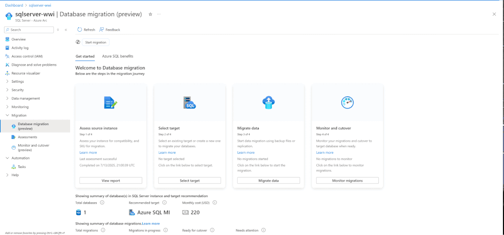Click the Select target SQL card icon
This screenshot has width=504, height=235.
pos(190,102)
